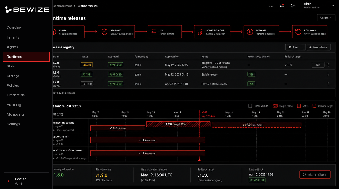Open Credentials in the sidebar
The height and width of the screenshot is (189, 339).
pyautogui.click(x=16, y=95)
